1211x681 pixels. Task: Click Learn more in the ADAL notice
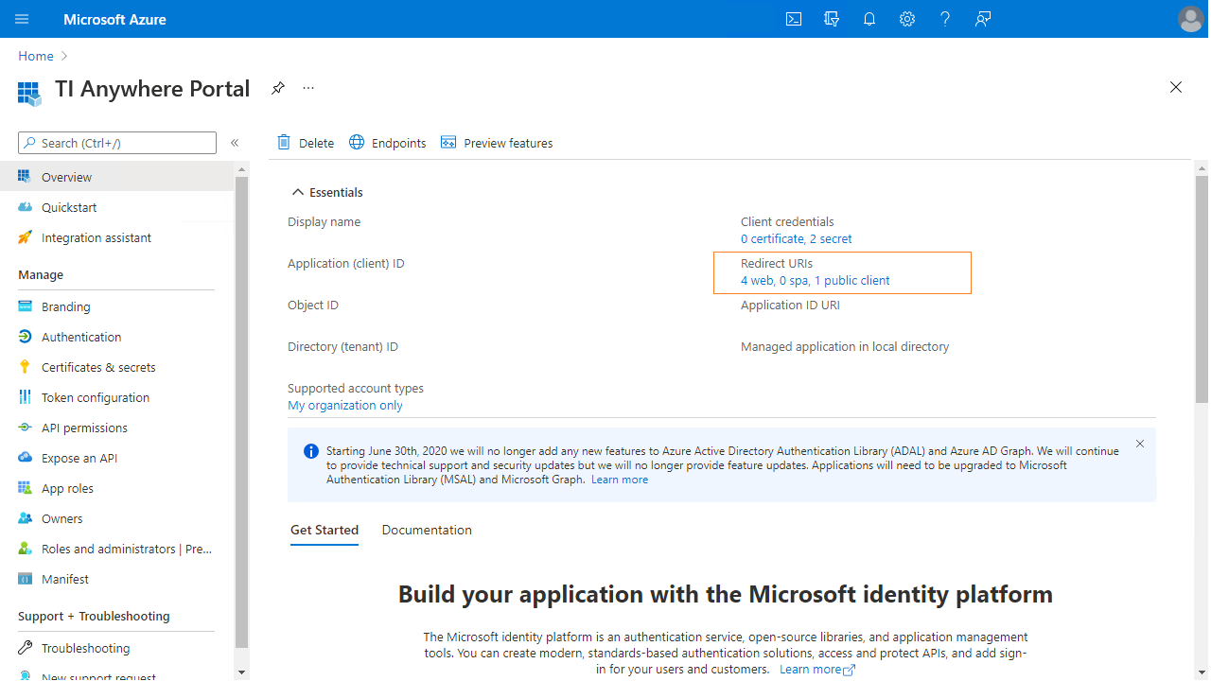coord(620,480)
